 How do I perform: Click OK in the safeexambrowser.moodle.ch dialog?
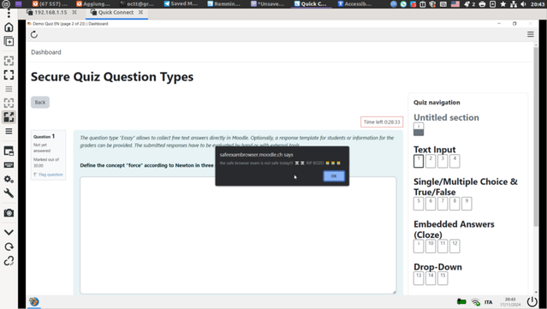pos(334,176)
